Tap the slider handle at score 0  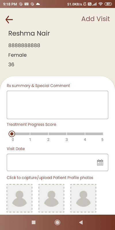point(12,134)
